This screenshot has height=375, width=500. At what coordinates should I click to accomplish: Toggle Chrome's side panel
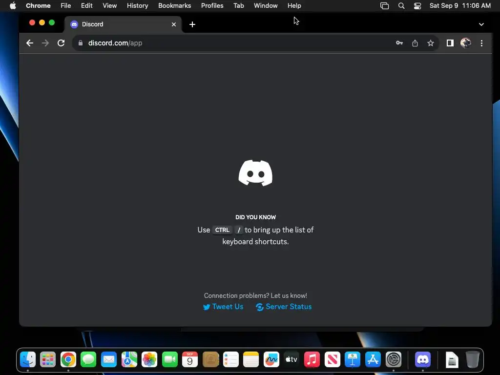450,43
